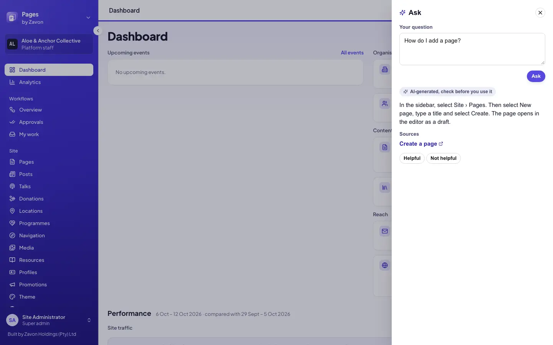Collapse the sidebar with the chevron button
This screenshot has width=553, height=345.
coord(98,31)
